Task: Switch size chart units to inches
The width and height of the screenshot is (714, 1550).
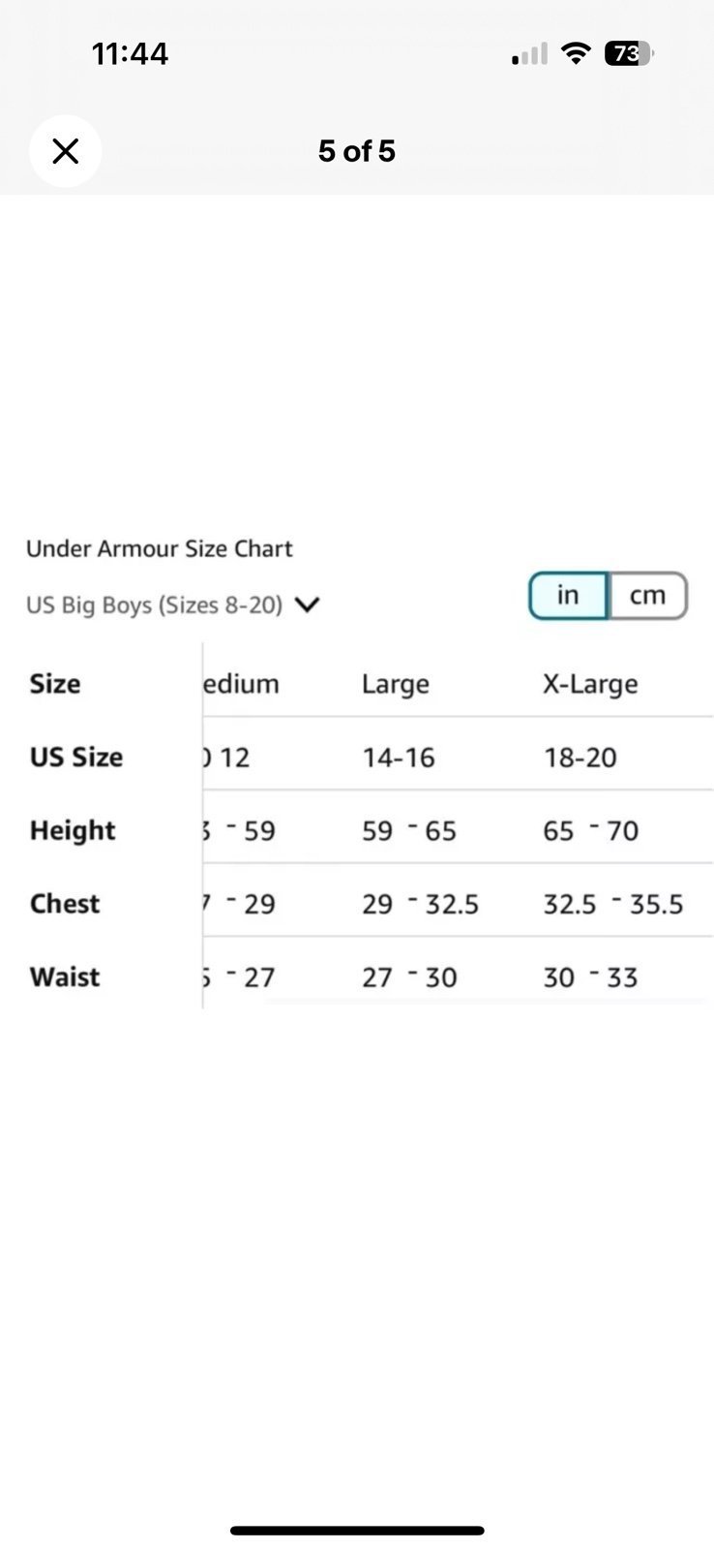Action: [568, 595]
